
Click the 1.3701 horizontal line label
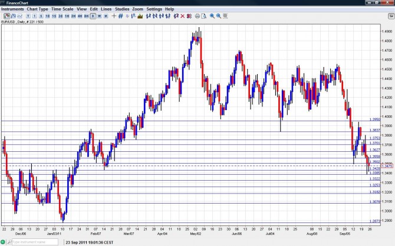(x=375, y=143)
